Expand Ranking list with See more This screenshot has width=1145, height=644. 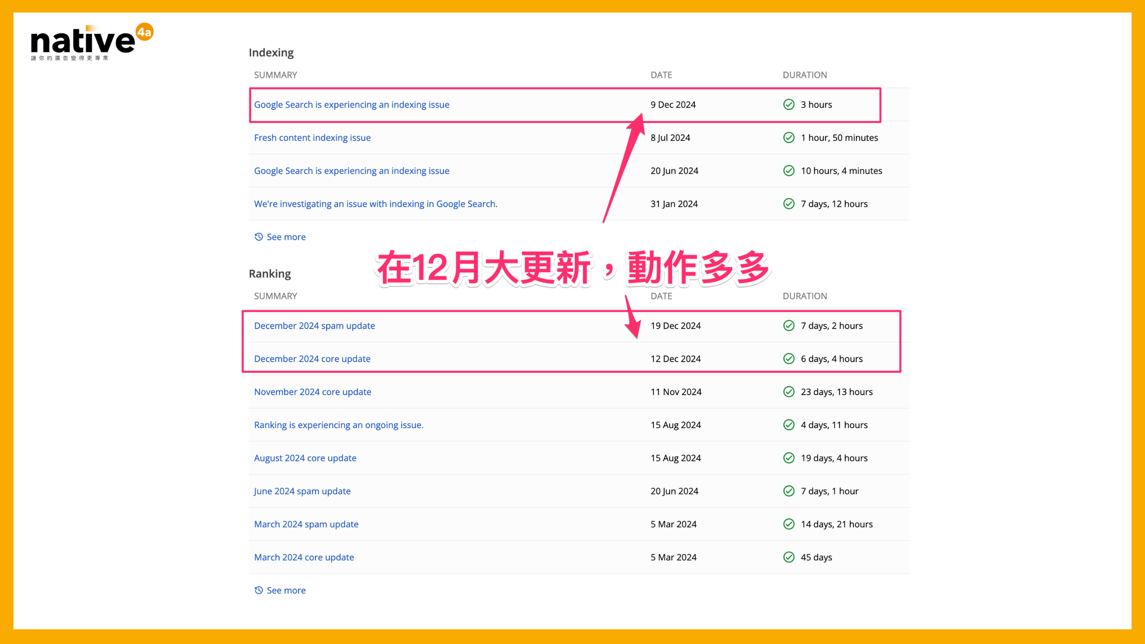pos(286,590)
